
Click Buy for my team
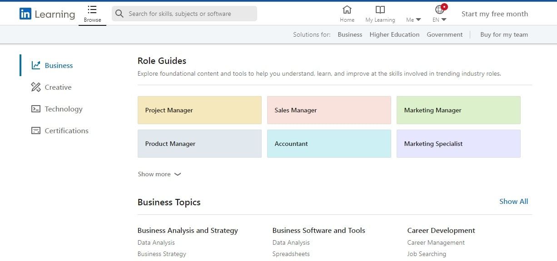504,34
